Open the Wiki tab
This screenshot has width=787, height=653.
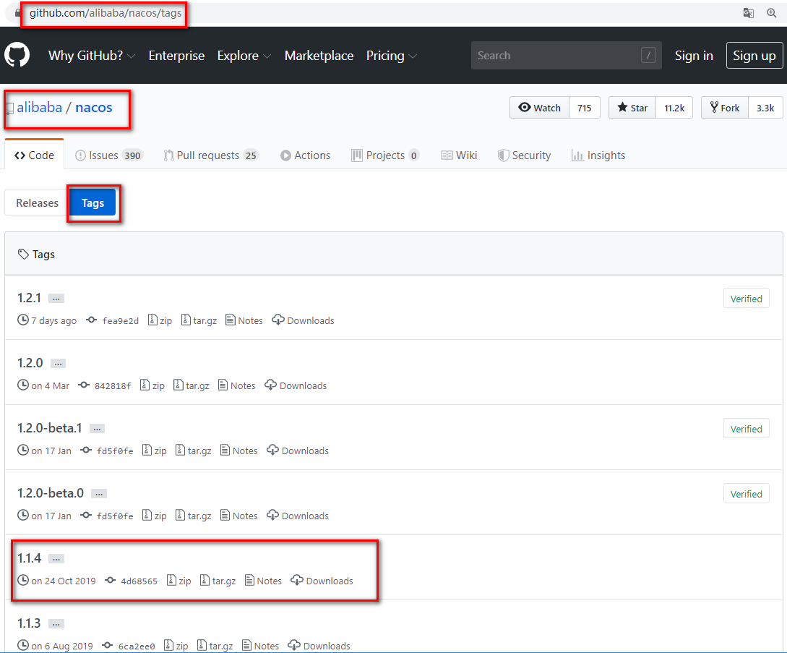click(x=459, y=155)
